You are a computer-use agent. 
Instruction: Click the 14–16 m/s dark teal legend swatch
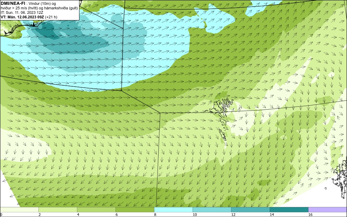pyautogui.click(x=289, y=210)
